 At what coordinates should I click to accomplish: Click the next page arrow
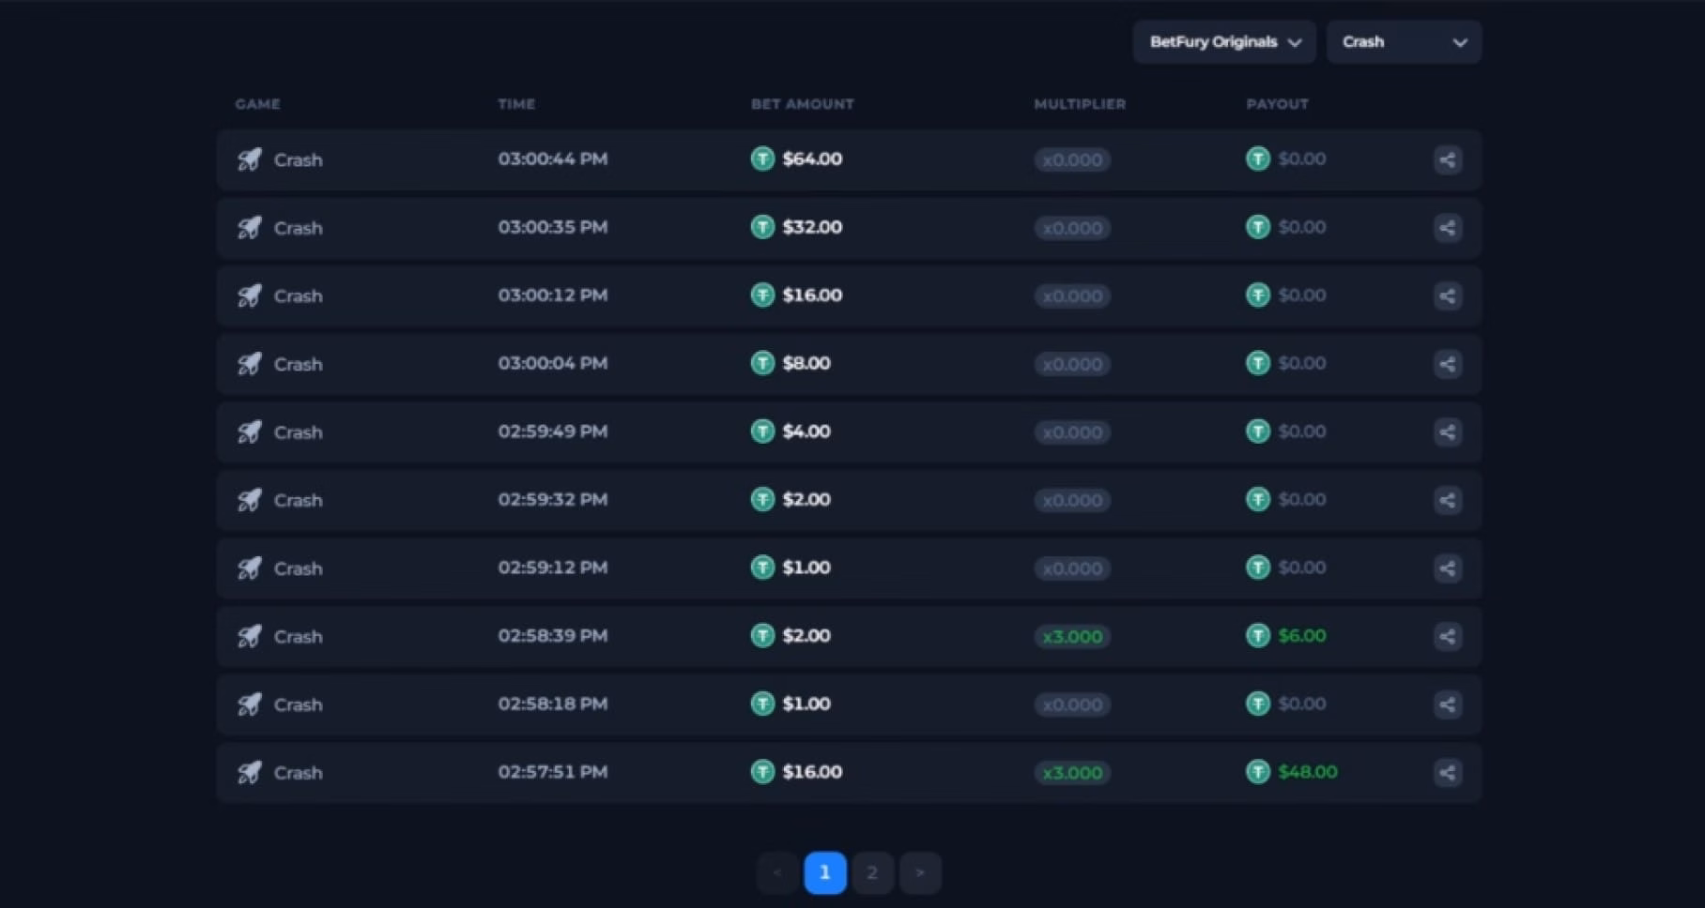pyautogui.click(x=919, y=873)
